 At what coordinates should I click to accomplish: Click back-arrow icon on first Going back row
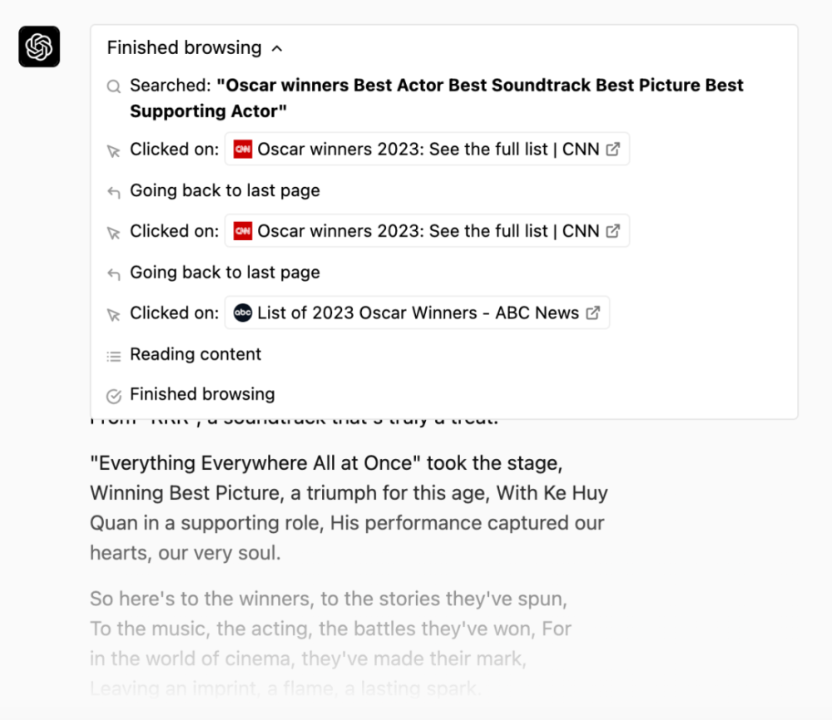click(x=114, y=192)
